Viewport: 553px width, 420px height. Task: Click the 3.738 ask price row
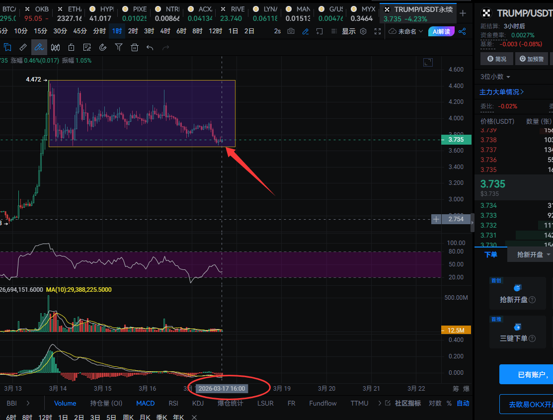click(x=514, y=140)
